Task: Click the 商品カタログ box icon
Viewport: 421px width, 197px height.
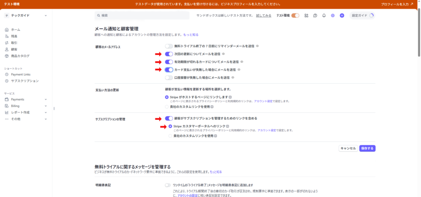Action: (7, 56)
